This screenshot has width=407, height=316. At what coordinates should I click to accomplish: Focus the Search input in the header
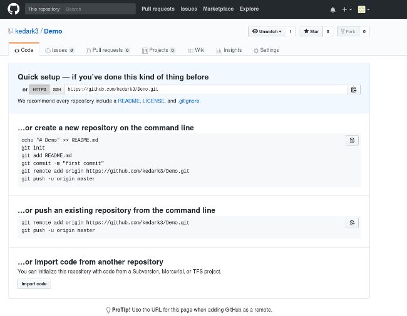[x=99, y=9]
